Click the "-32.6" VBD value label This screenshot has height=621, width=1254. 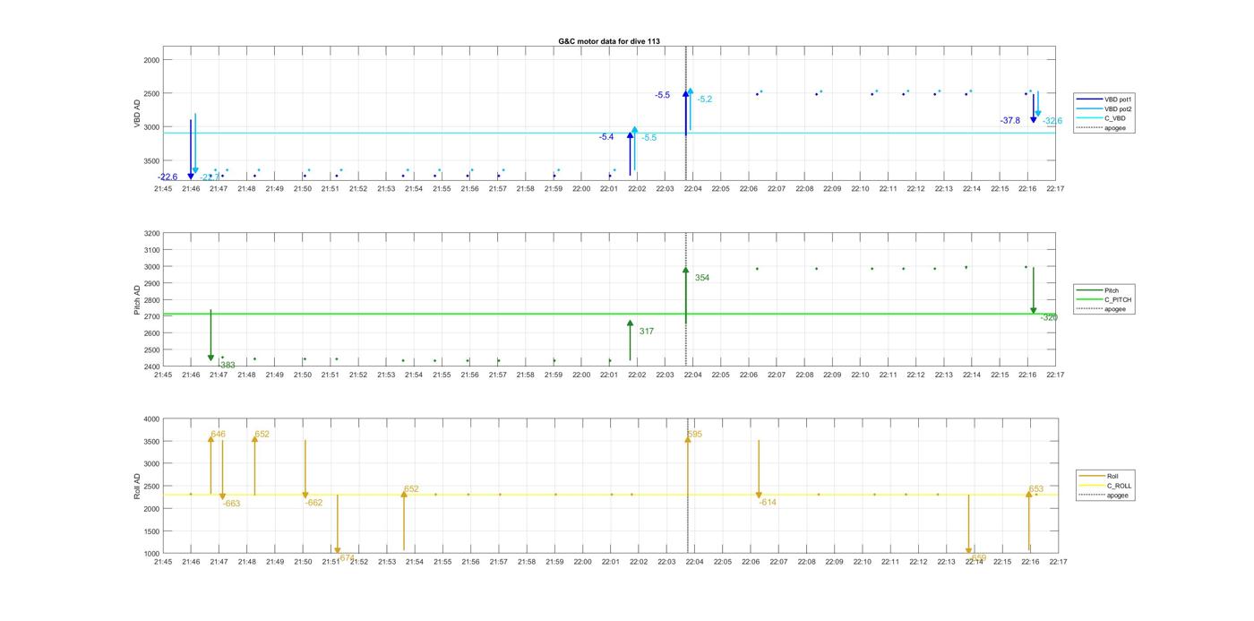[1052, 121]
